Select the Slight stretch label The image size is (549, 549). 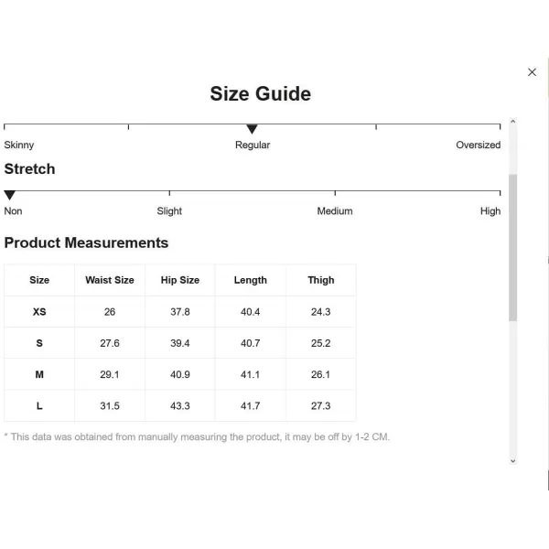[169, 211]
